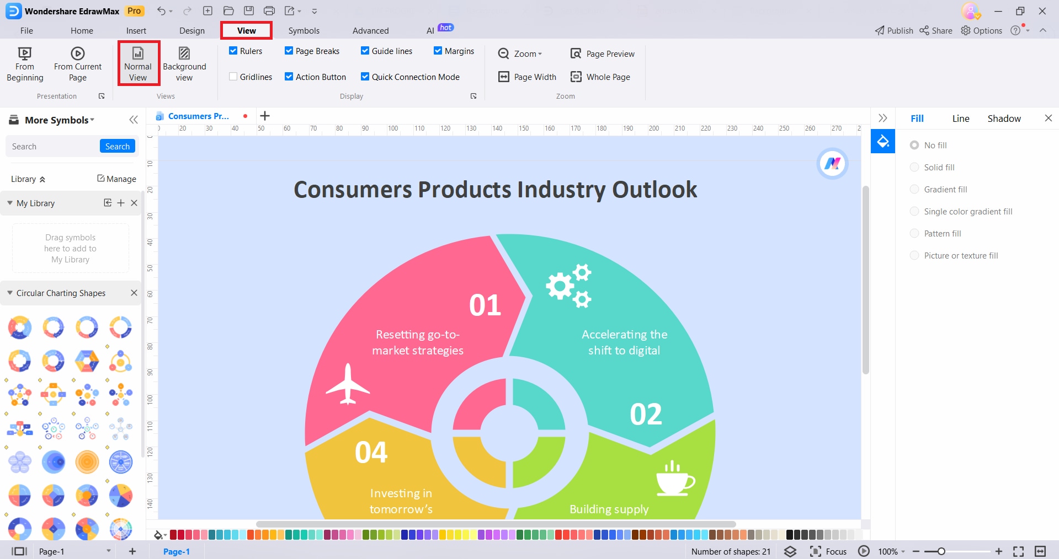Fit view to Whole Page

pos(600,77)
